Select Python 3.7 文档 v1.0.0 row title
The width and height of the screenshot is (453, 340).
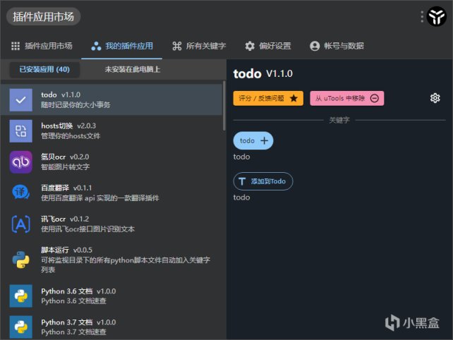78,322
